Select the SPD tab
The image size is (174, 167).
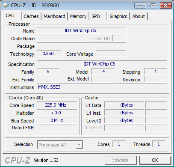pos(98,16)
